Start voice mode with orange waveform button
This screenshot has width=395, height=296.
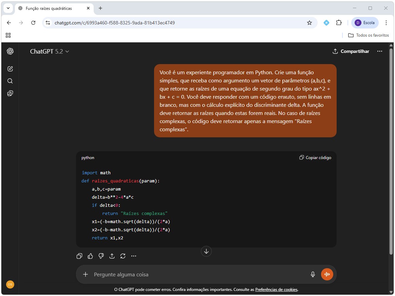[x=327, y=274]
